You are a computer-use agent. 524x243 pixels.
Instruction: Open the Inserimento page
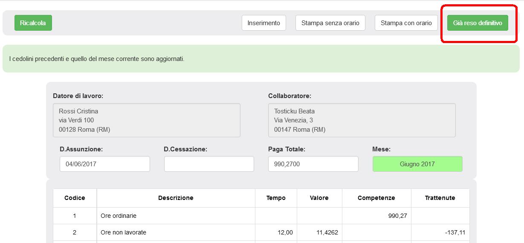pos(263,23)
